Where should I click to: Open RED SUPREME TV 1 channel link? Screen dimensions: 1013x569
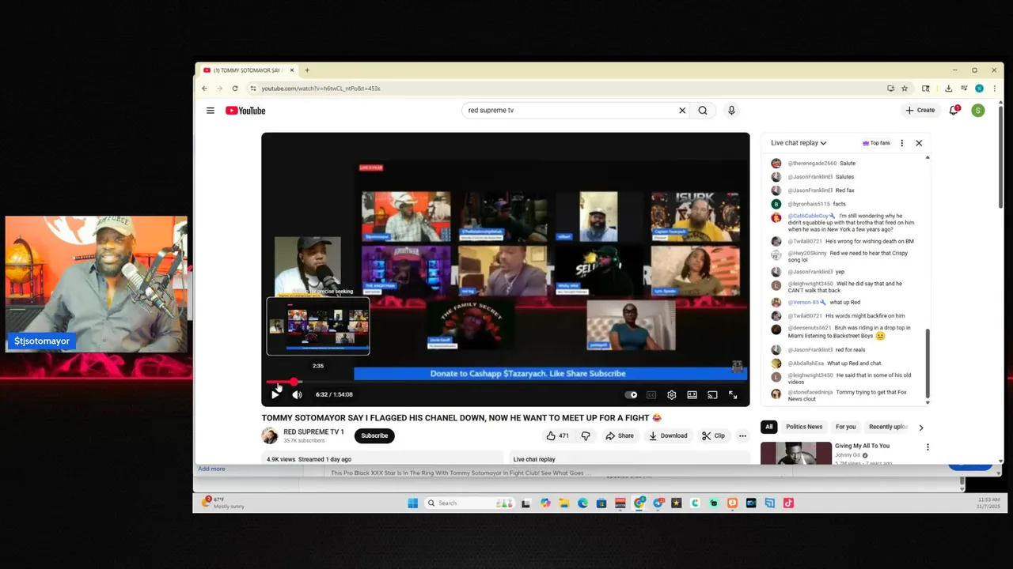[313, 432]
